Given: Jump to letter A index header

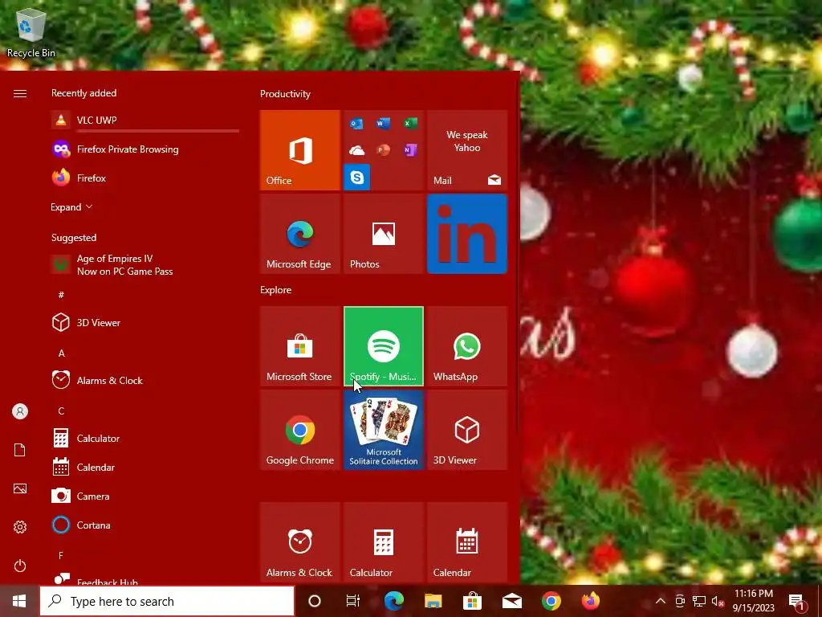Looking at the screenshot, I should point(61,353).
